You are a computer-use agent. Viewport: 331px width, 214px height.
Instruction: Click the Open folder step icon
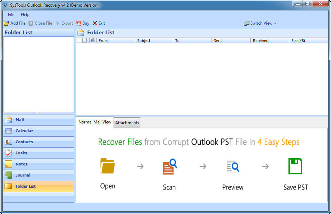click(108, 166)
